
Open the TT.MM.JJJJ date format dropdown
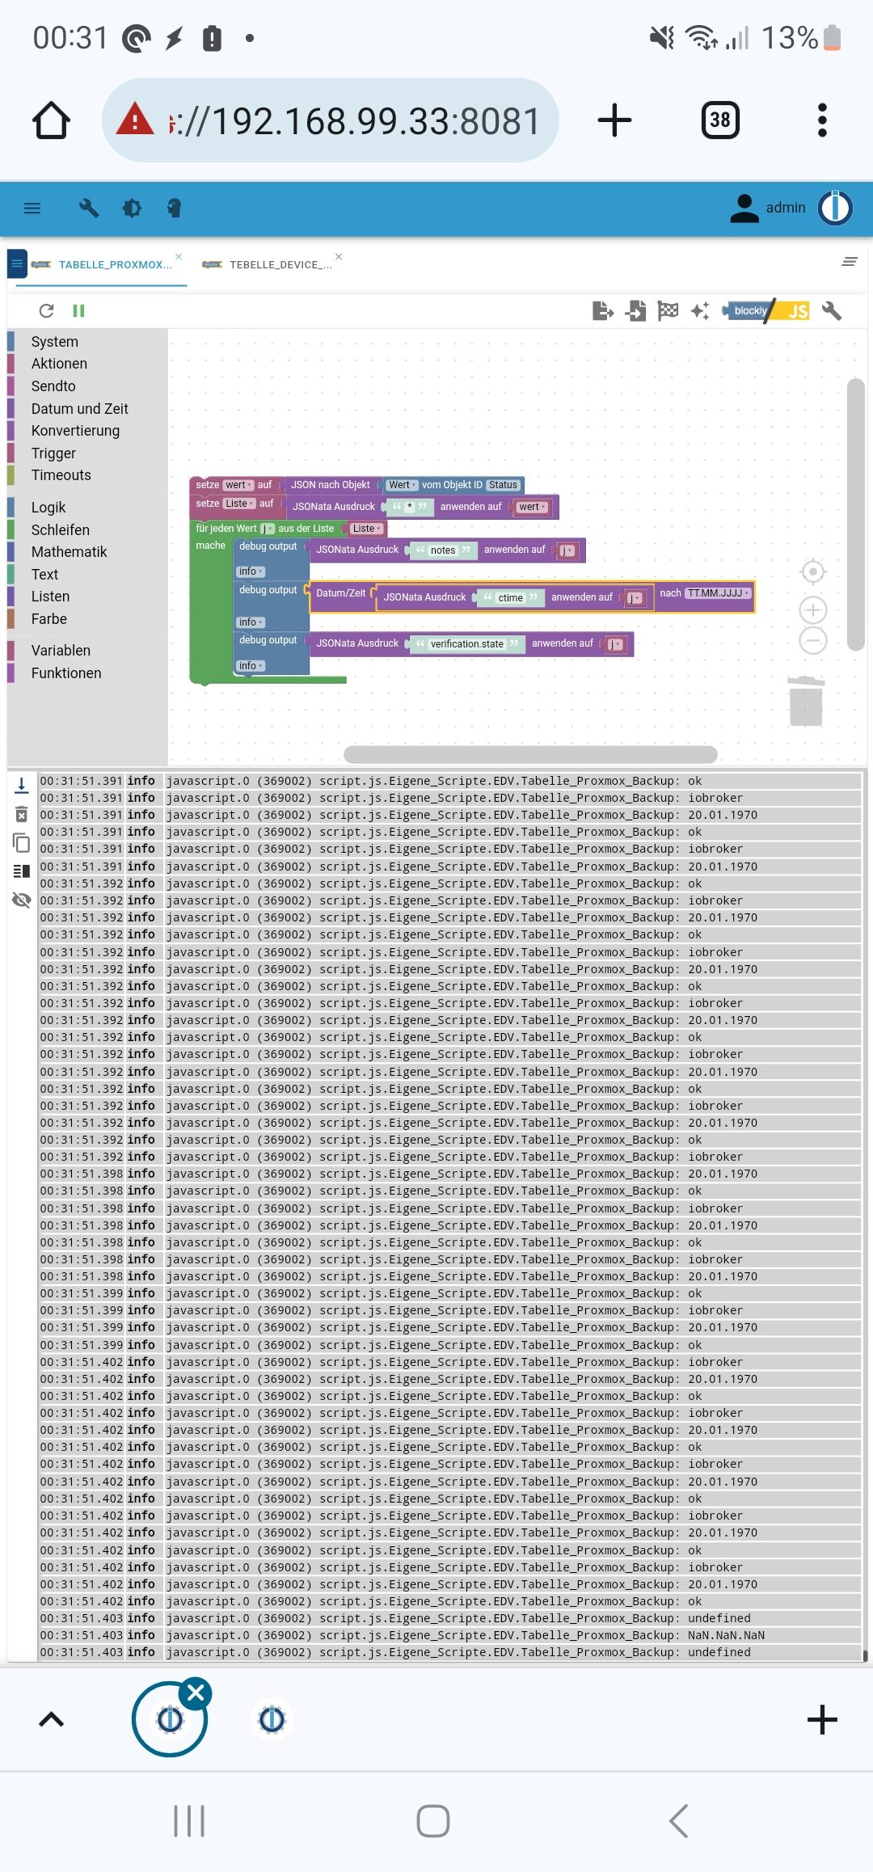coord(718,593)
